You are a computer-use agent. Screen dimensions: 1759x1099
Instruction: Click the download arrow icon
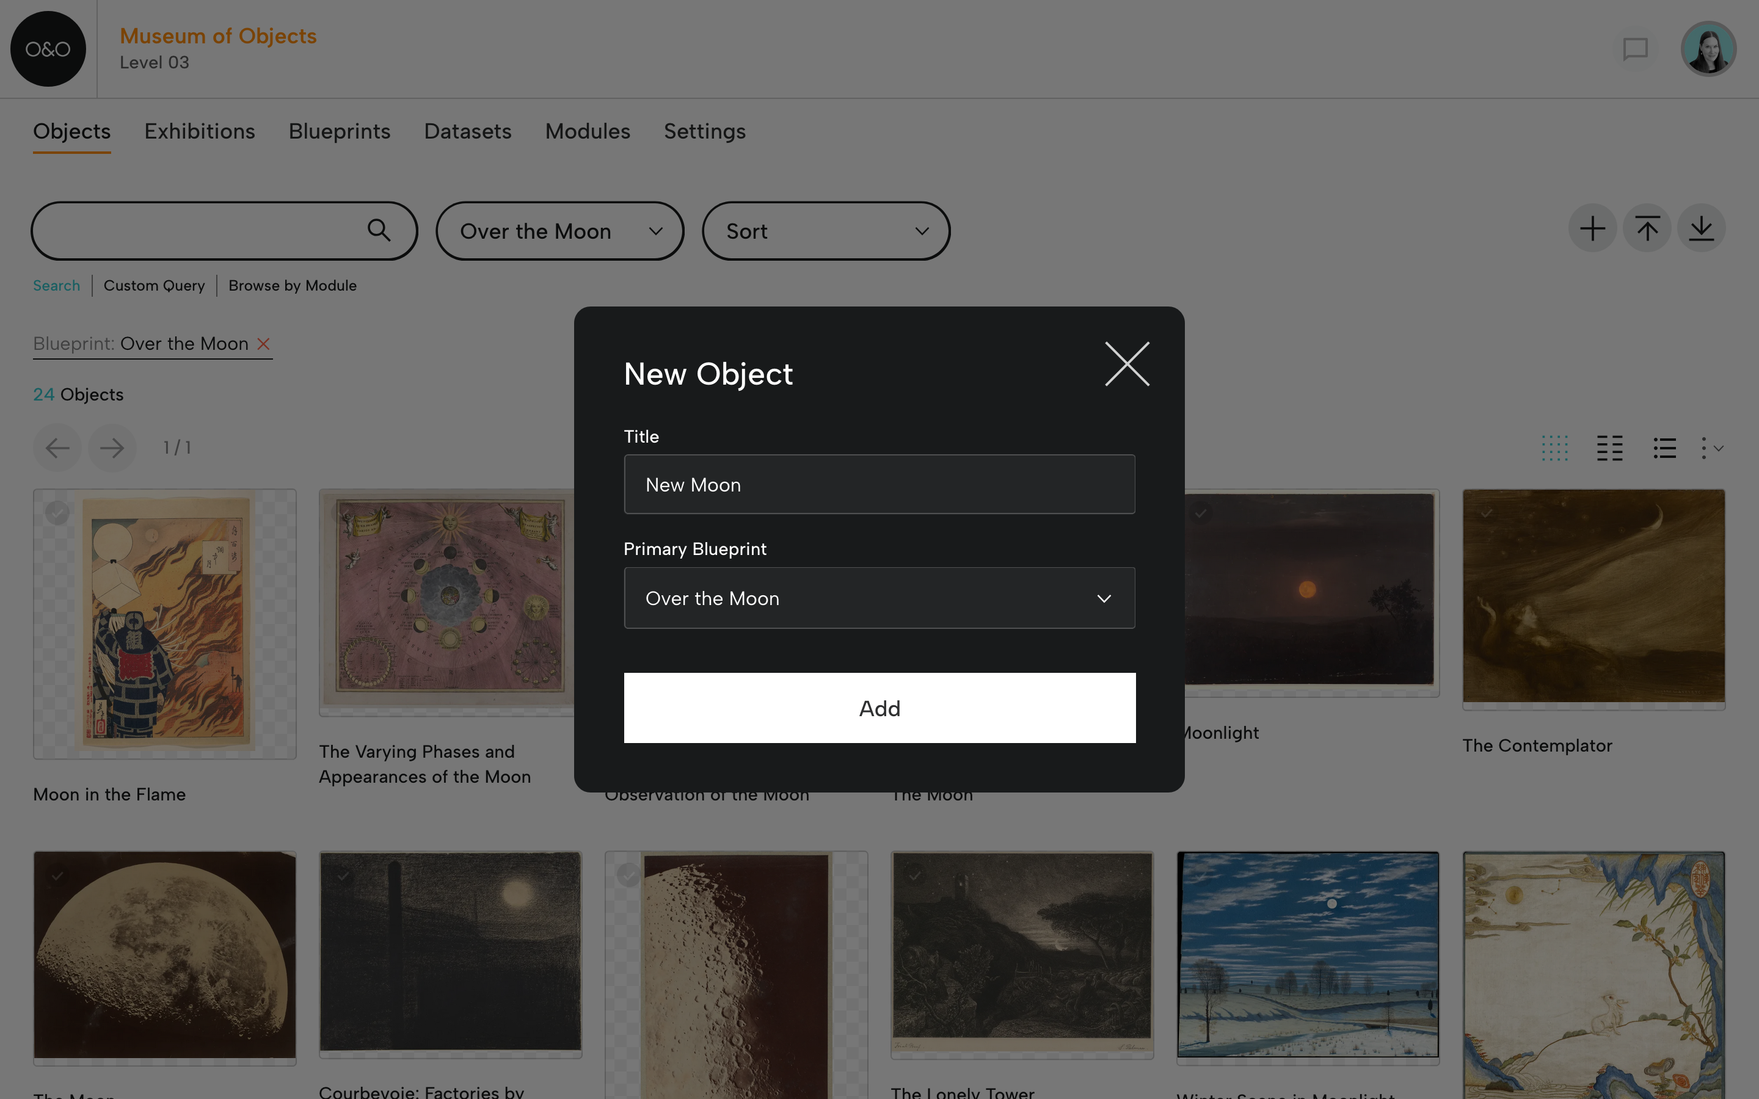pyautogui.click(x=1702, y=228)
